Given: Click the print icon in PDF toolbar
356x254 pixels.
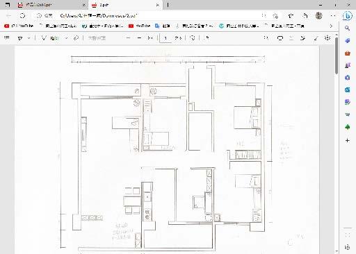Looking at the screenshot, I should pos(280,38).
